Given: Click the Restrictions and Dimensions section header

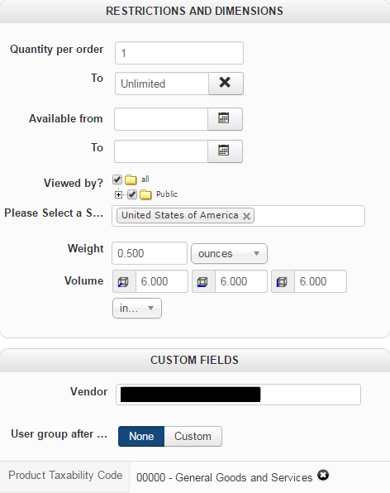Looking at the screenshot, I should click(194, 12).
